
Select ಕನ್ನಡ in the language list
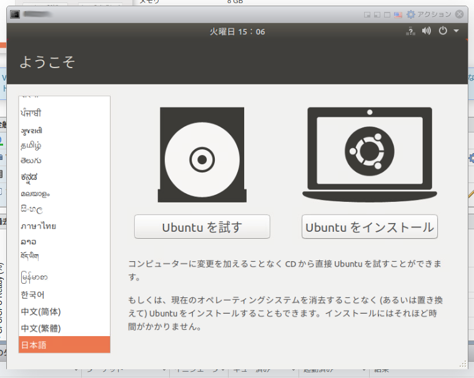pos(64,177)
